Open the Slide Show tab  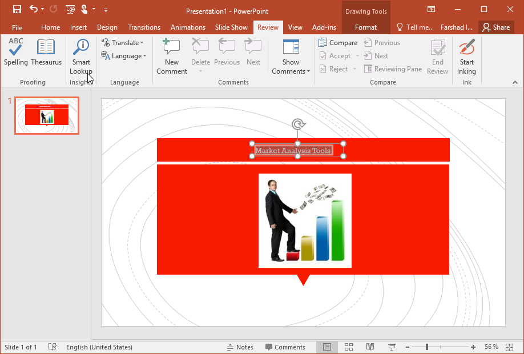231,27
